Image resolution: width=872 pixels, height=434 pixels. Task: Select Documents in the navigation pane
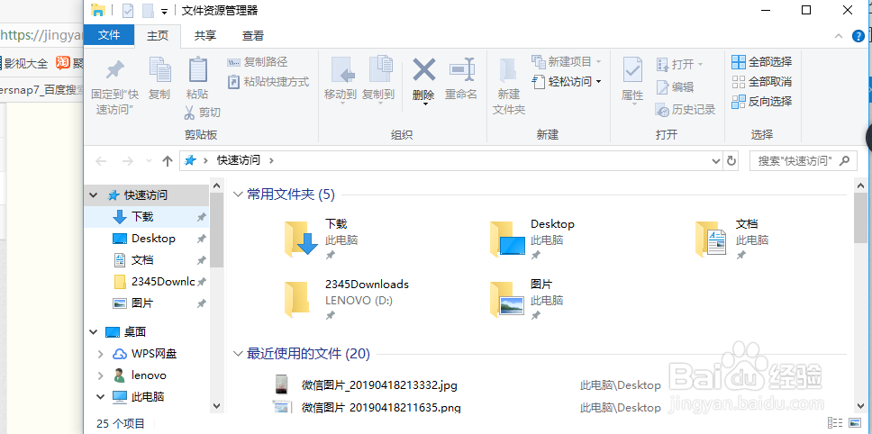147,260
